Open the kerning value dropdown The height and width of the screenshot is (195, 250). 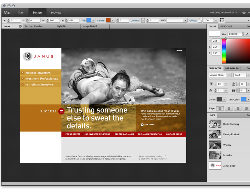click(x=226, y=90)
